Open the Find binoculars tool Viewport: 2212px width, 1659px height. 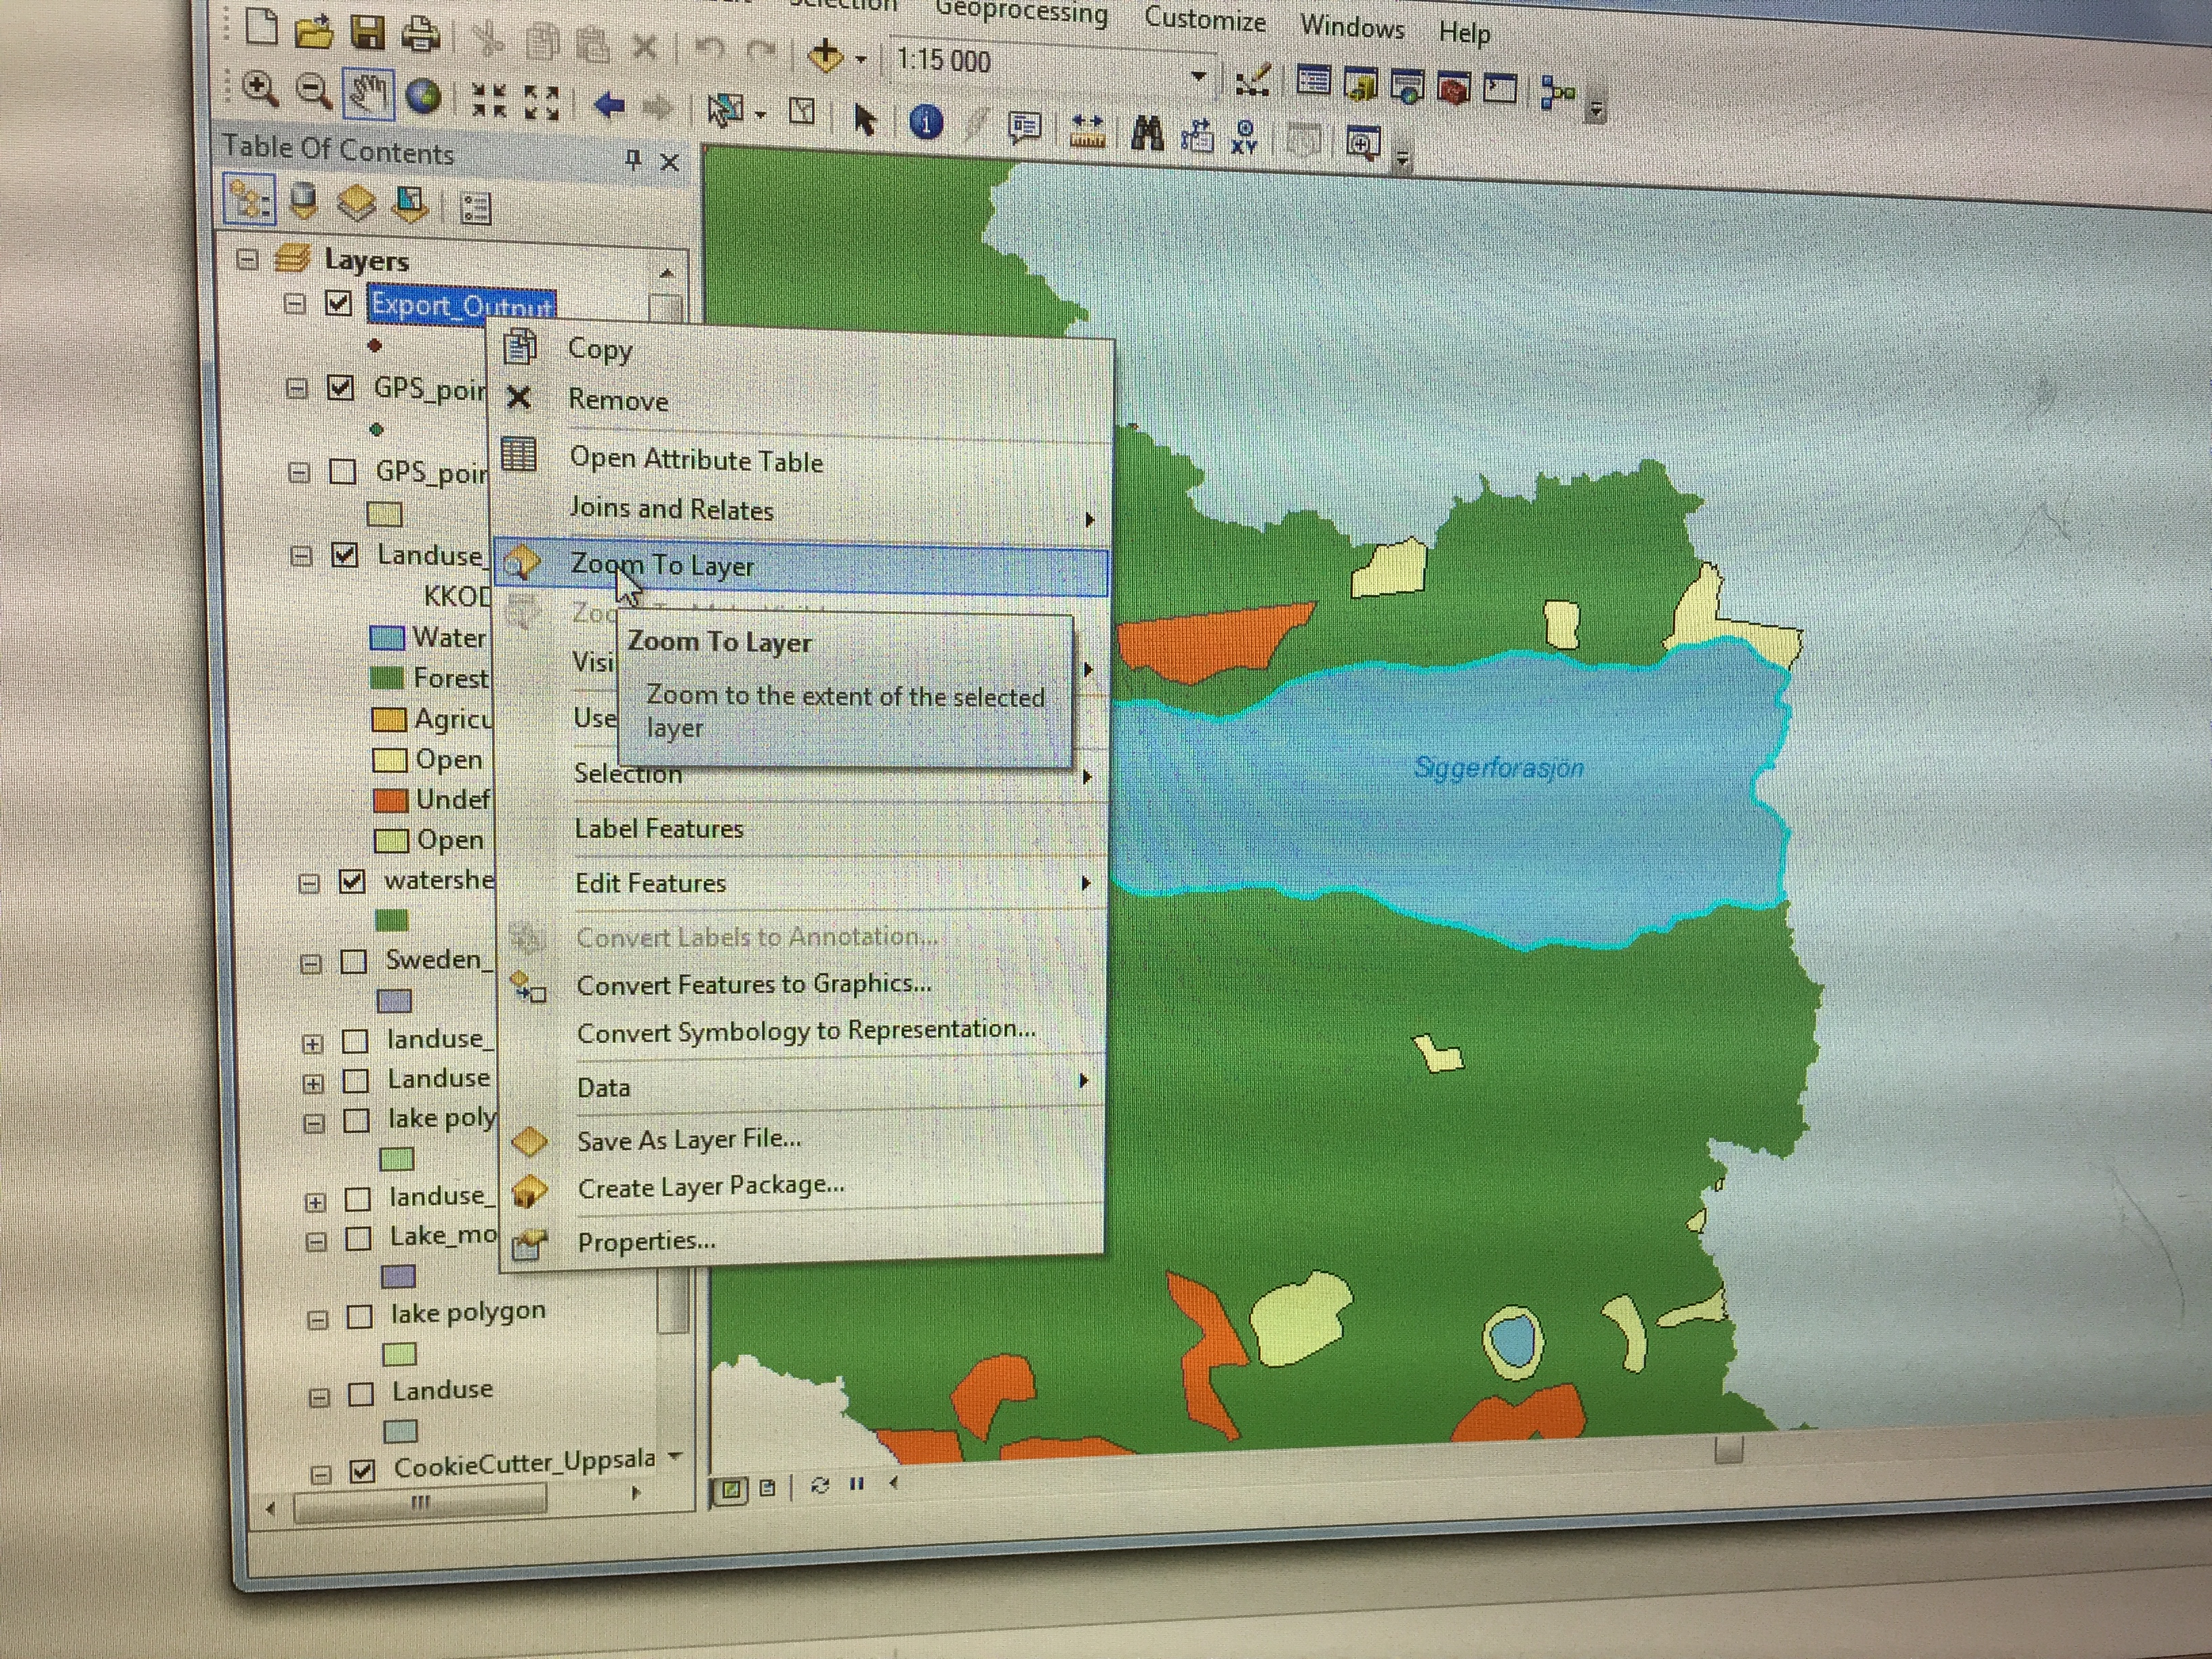(1146, 133)
